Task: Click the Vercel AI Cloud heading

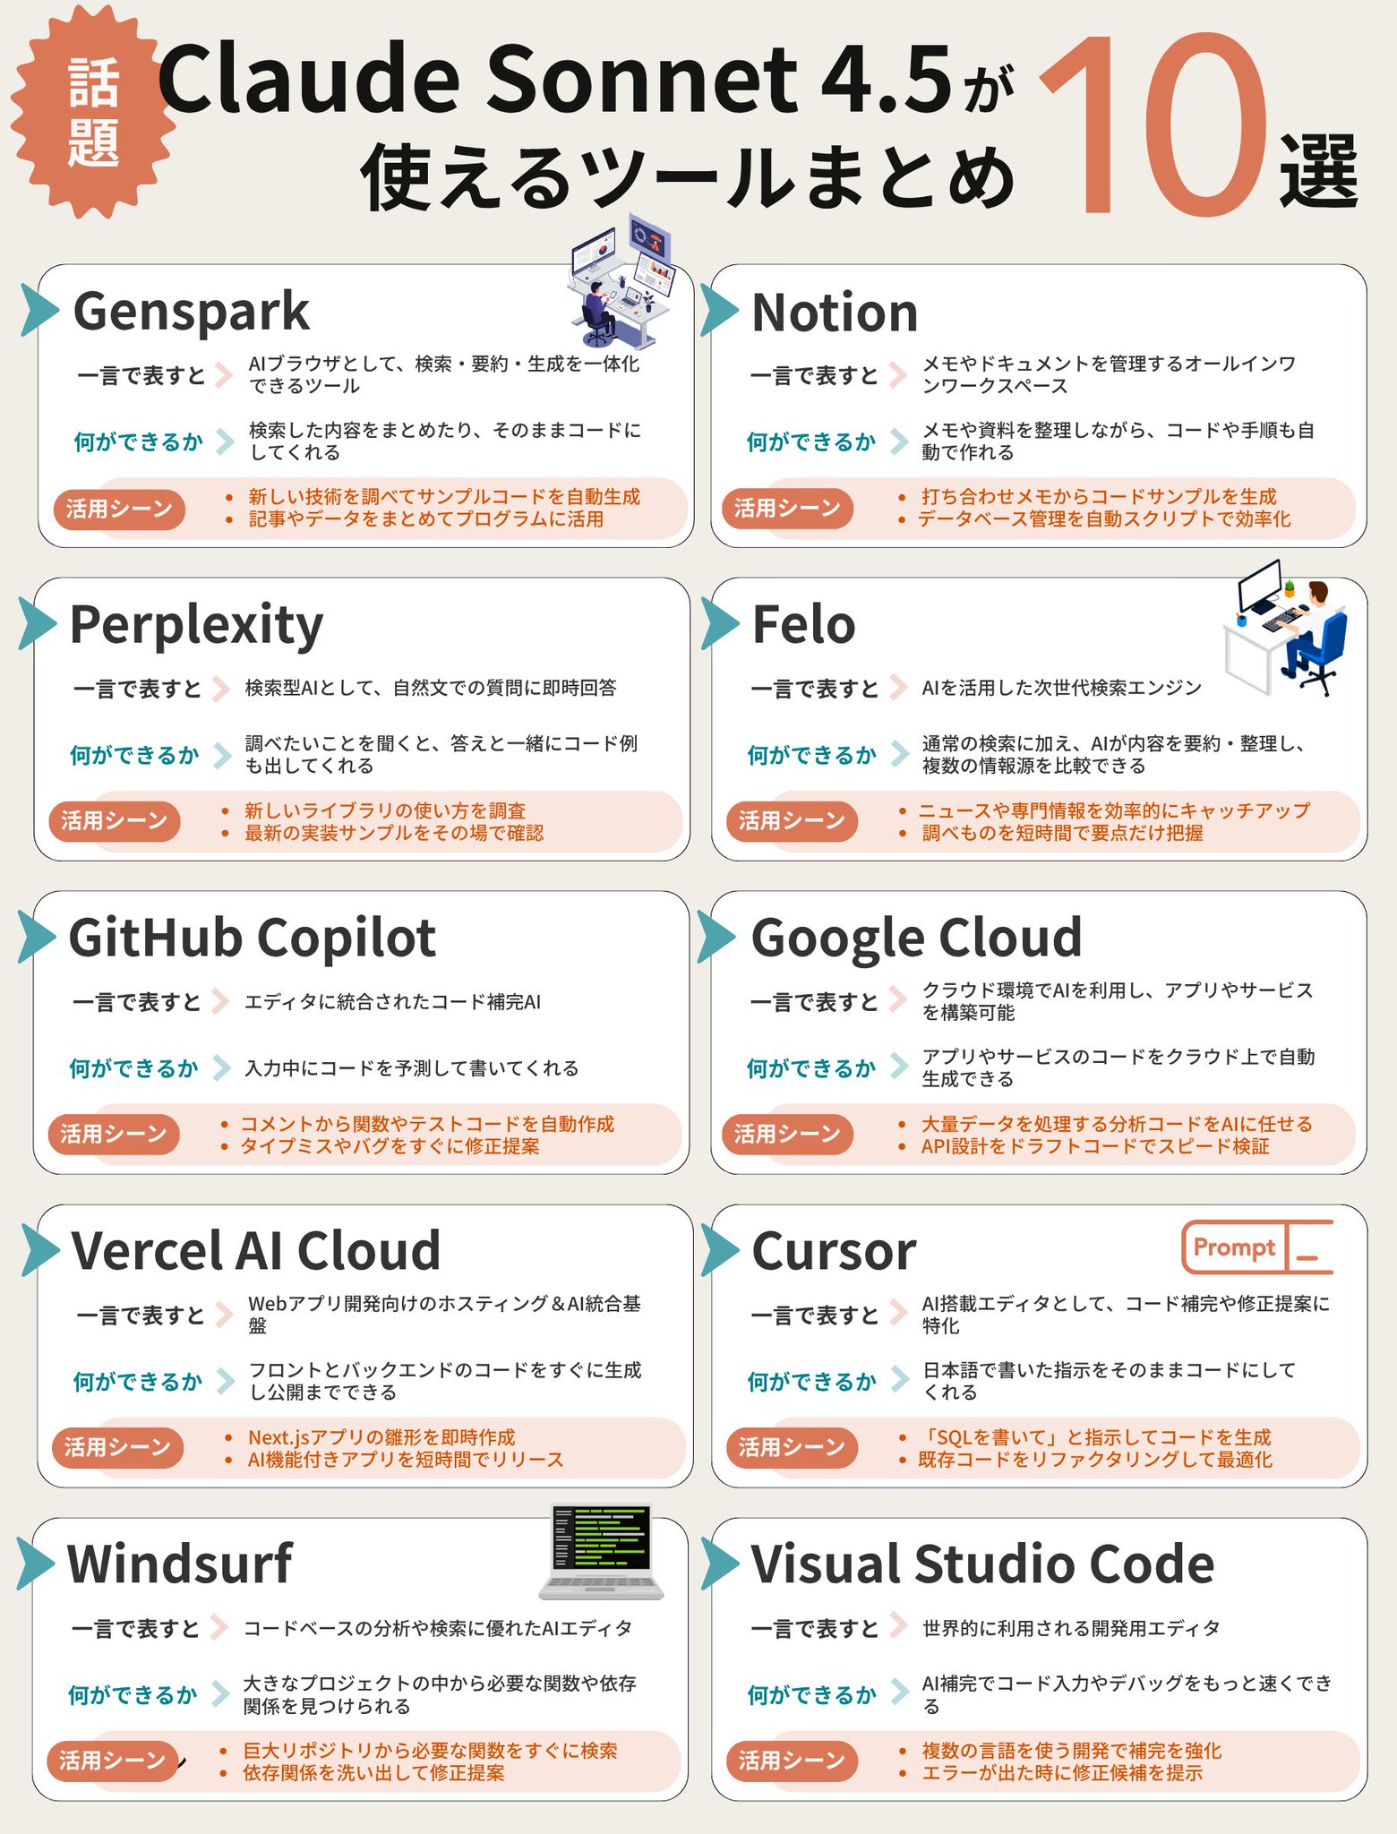Action: pos(255,1250)
